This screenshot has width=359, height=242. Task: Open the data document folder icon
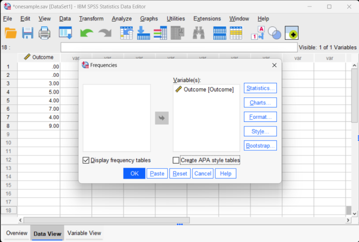pos(11,33)
